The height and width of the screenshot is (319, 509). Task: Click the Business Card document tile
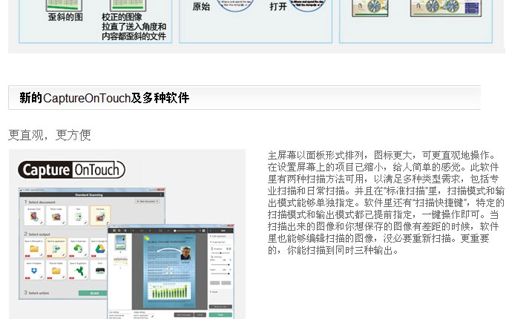click(34, 215)
